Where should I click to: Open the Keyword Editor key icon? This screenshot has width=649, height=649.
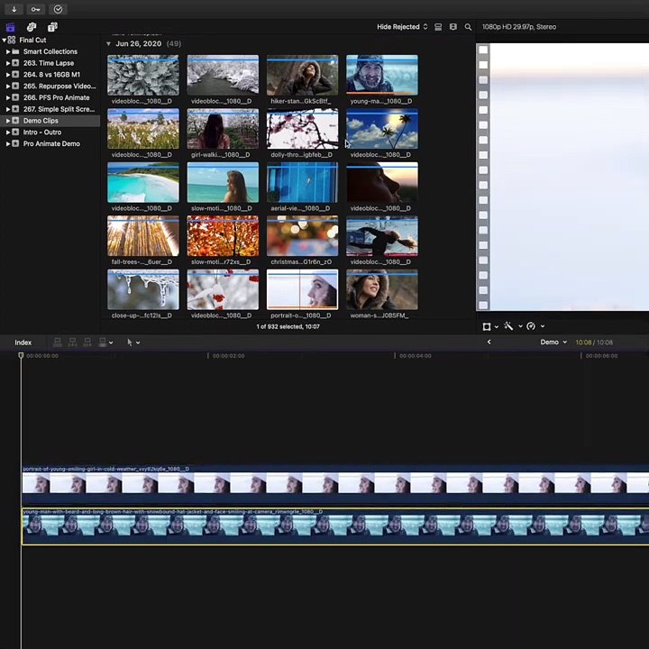(x=35, y=9)
